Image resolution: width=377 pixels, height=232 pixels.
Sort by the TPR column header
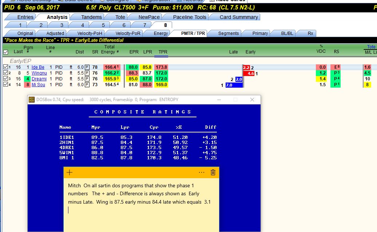(x=163, y=52)
